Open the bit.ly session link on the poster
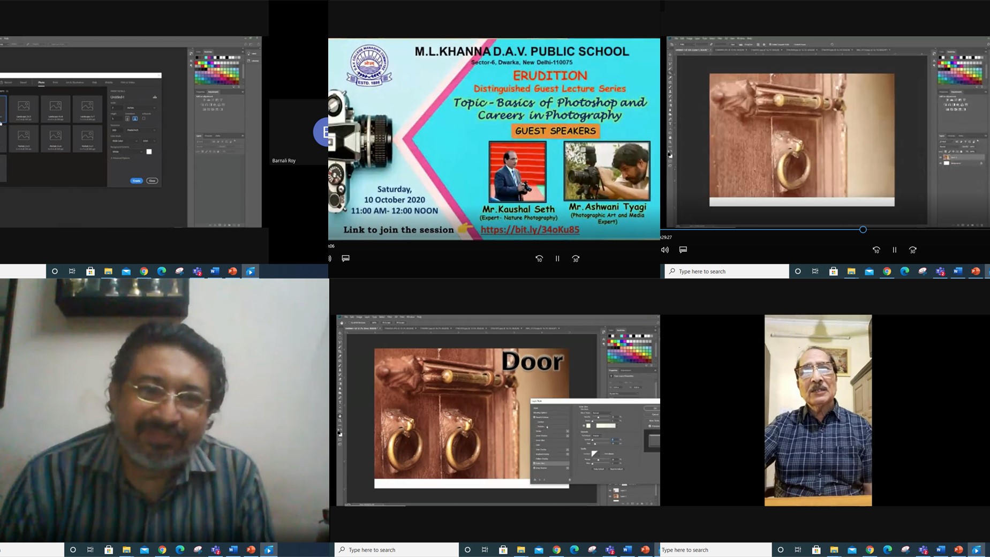The width and height of the screenshot is (990, 557). click(530, 229)
